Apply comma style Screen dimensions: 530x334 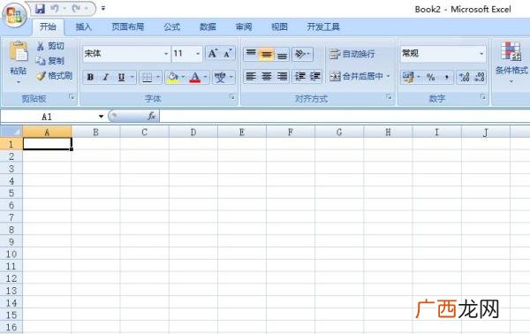446,78
